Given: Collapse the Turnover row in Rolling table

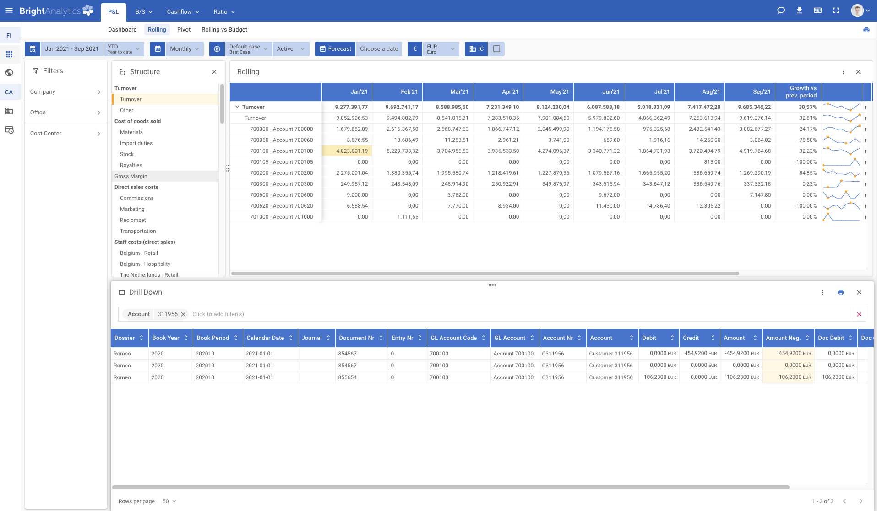Looking at the screenshot, I should click(237, 107).
